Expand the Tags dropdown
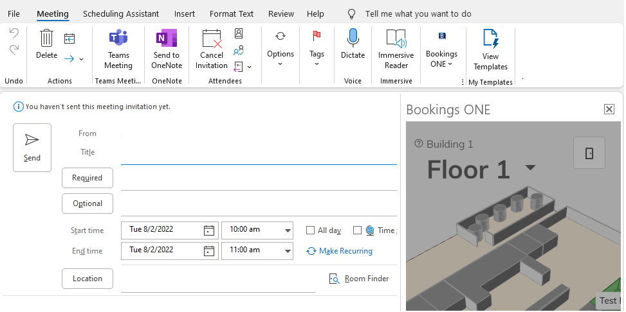Image resolution: width=626 pixels, height=312 pixels. tap(317, 64)
